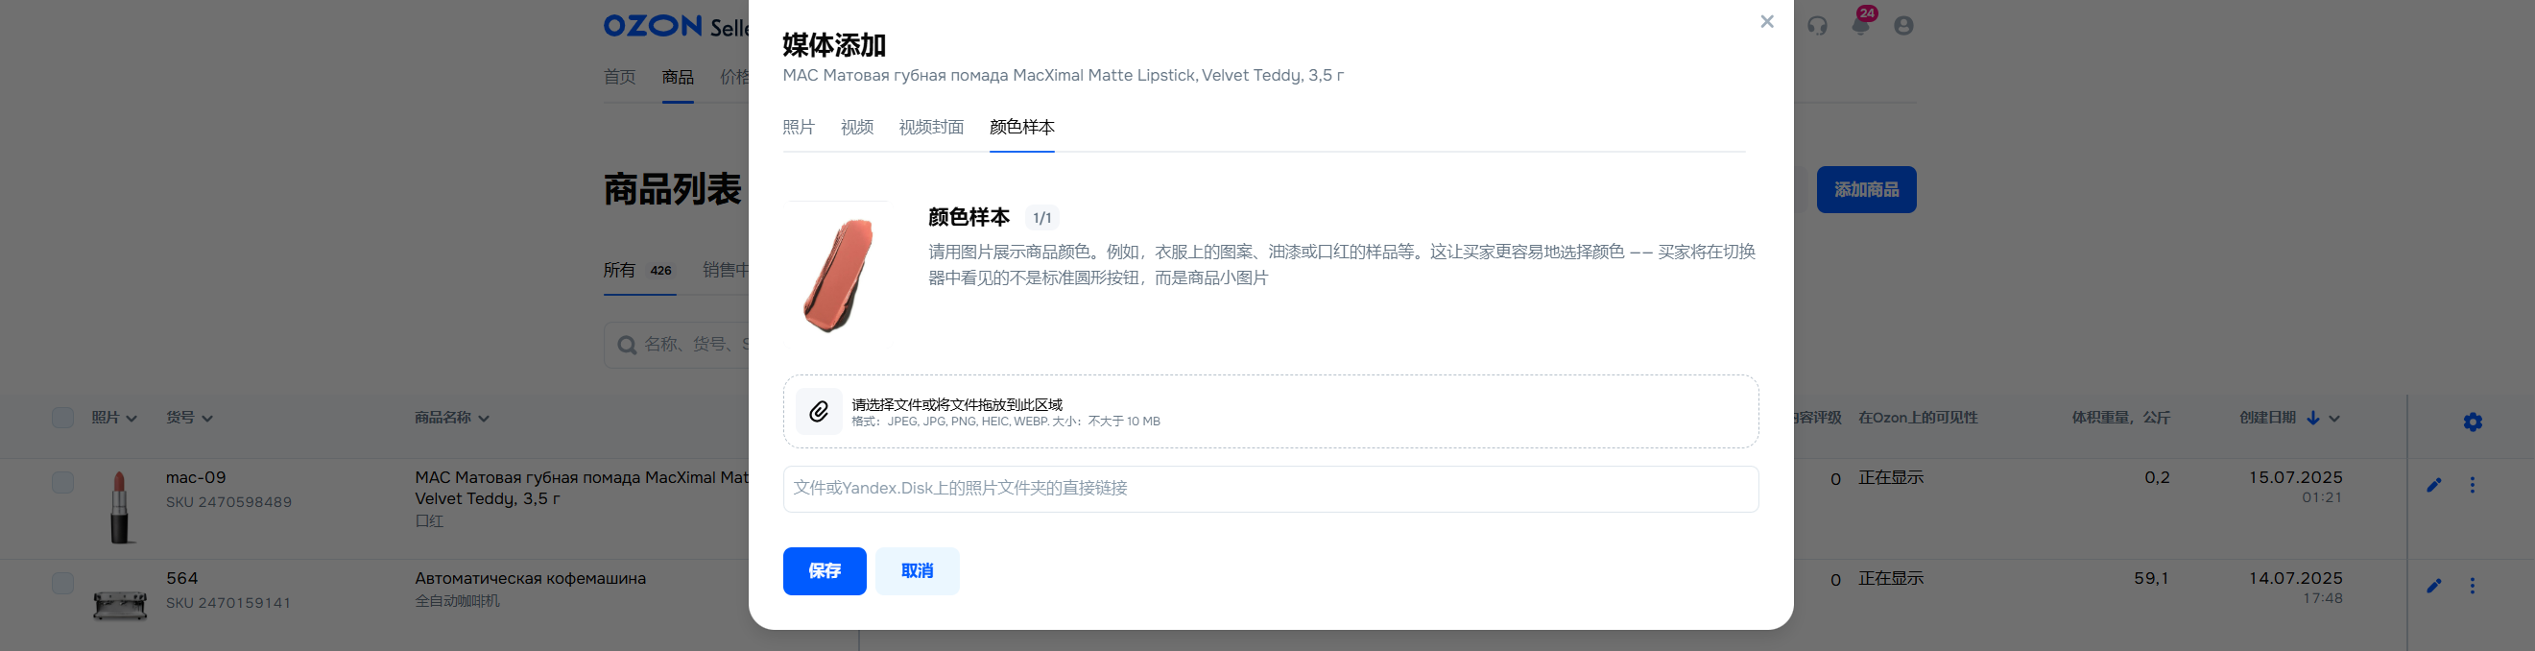Click the 在Ozon上的可见性 column header

coord(1917,418)
